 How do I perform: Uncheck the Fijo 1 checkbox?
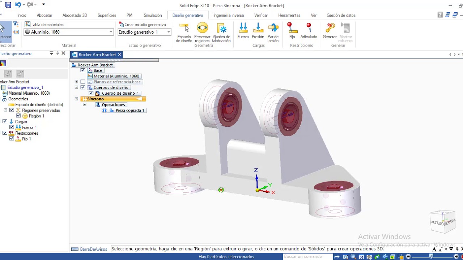coord(12,139)
